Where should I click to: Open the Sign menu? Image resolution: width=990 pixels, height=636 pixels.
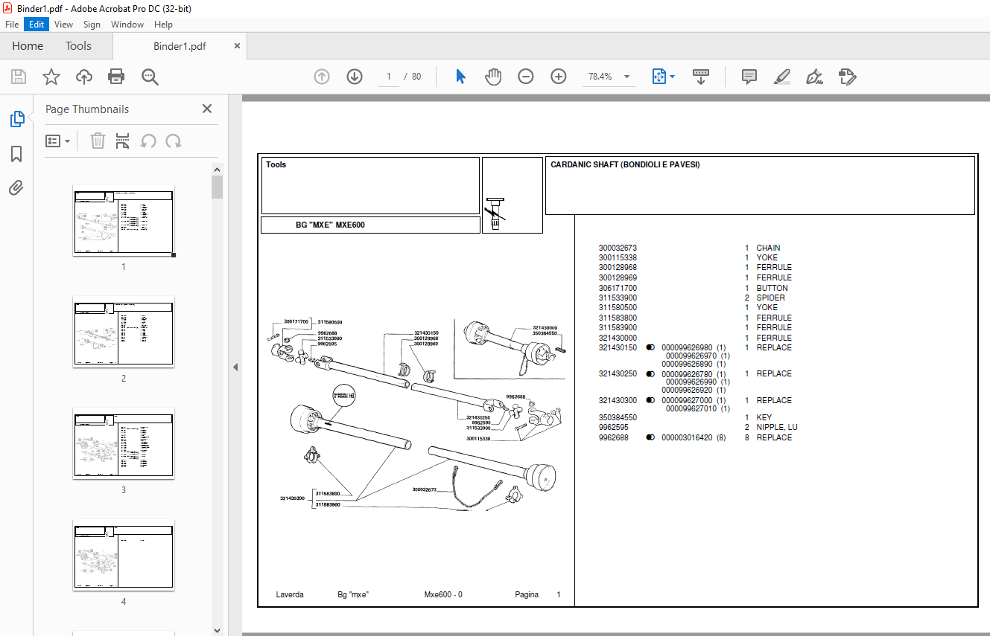[x=92, y=25]
